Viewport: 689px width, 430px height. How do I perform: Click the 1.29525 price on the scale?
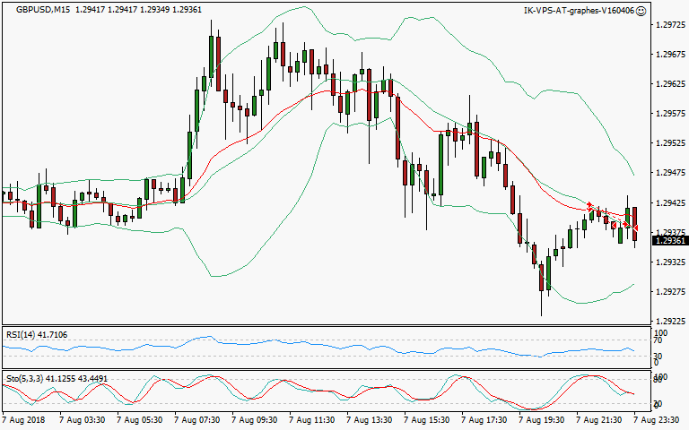point(669,143)
